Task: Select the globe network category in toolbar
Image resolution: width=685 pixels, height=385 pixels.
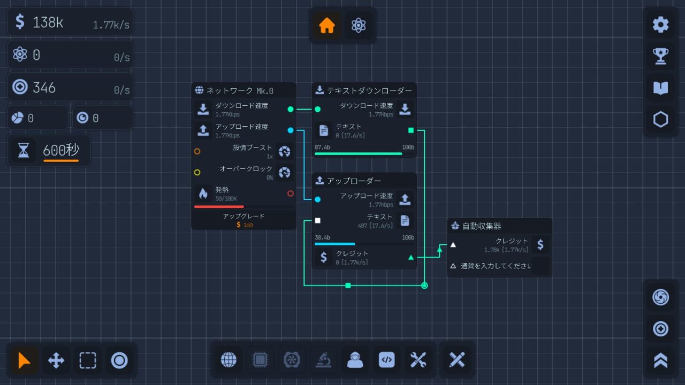Action: tap(229, 360)
